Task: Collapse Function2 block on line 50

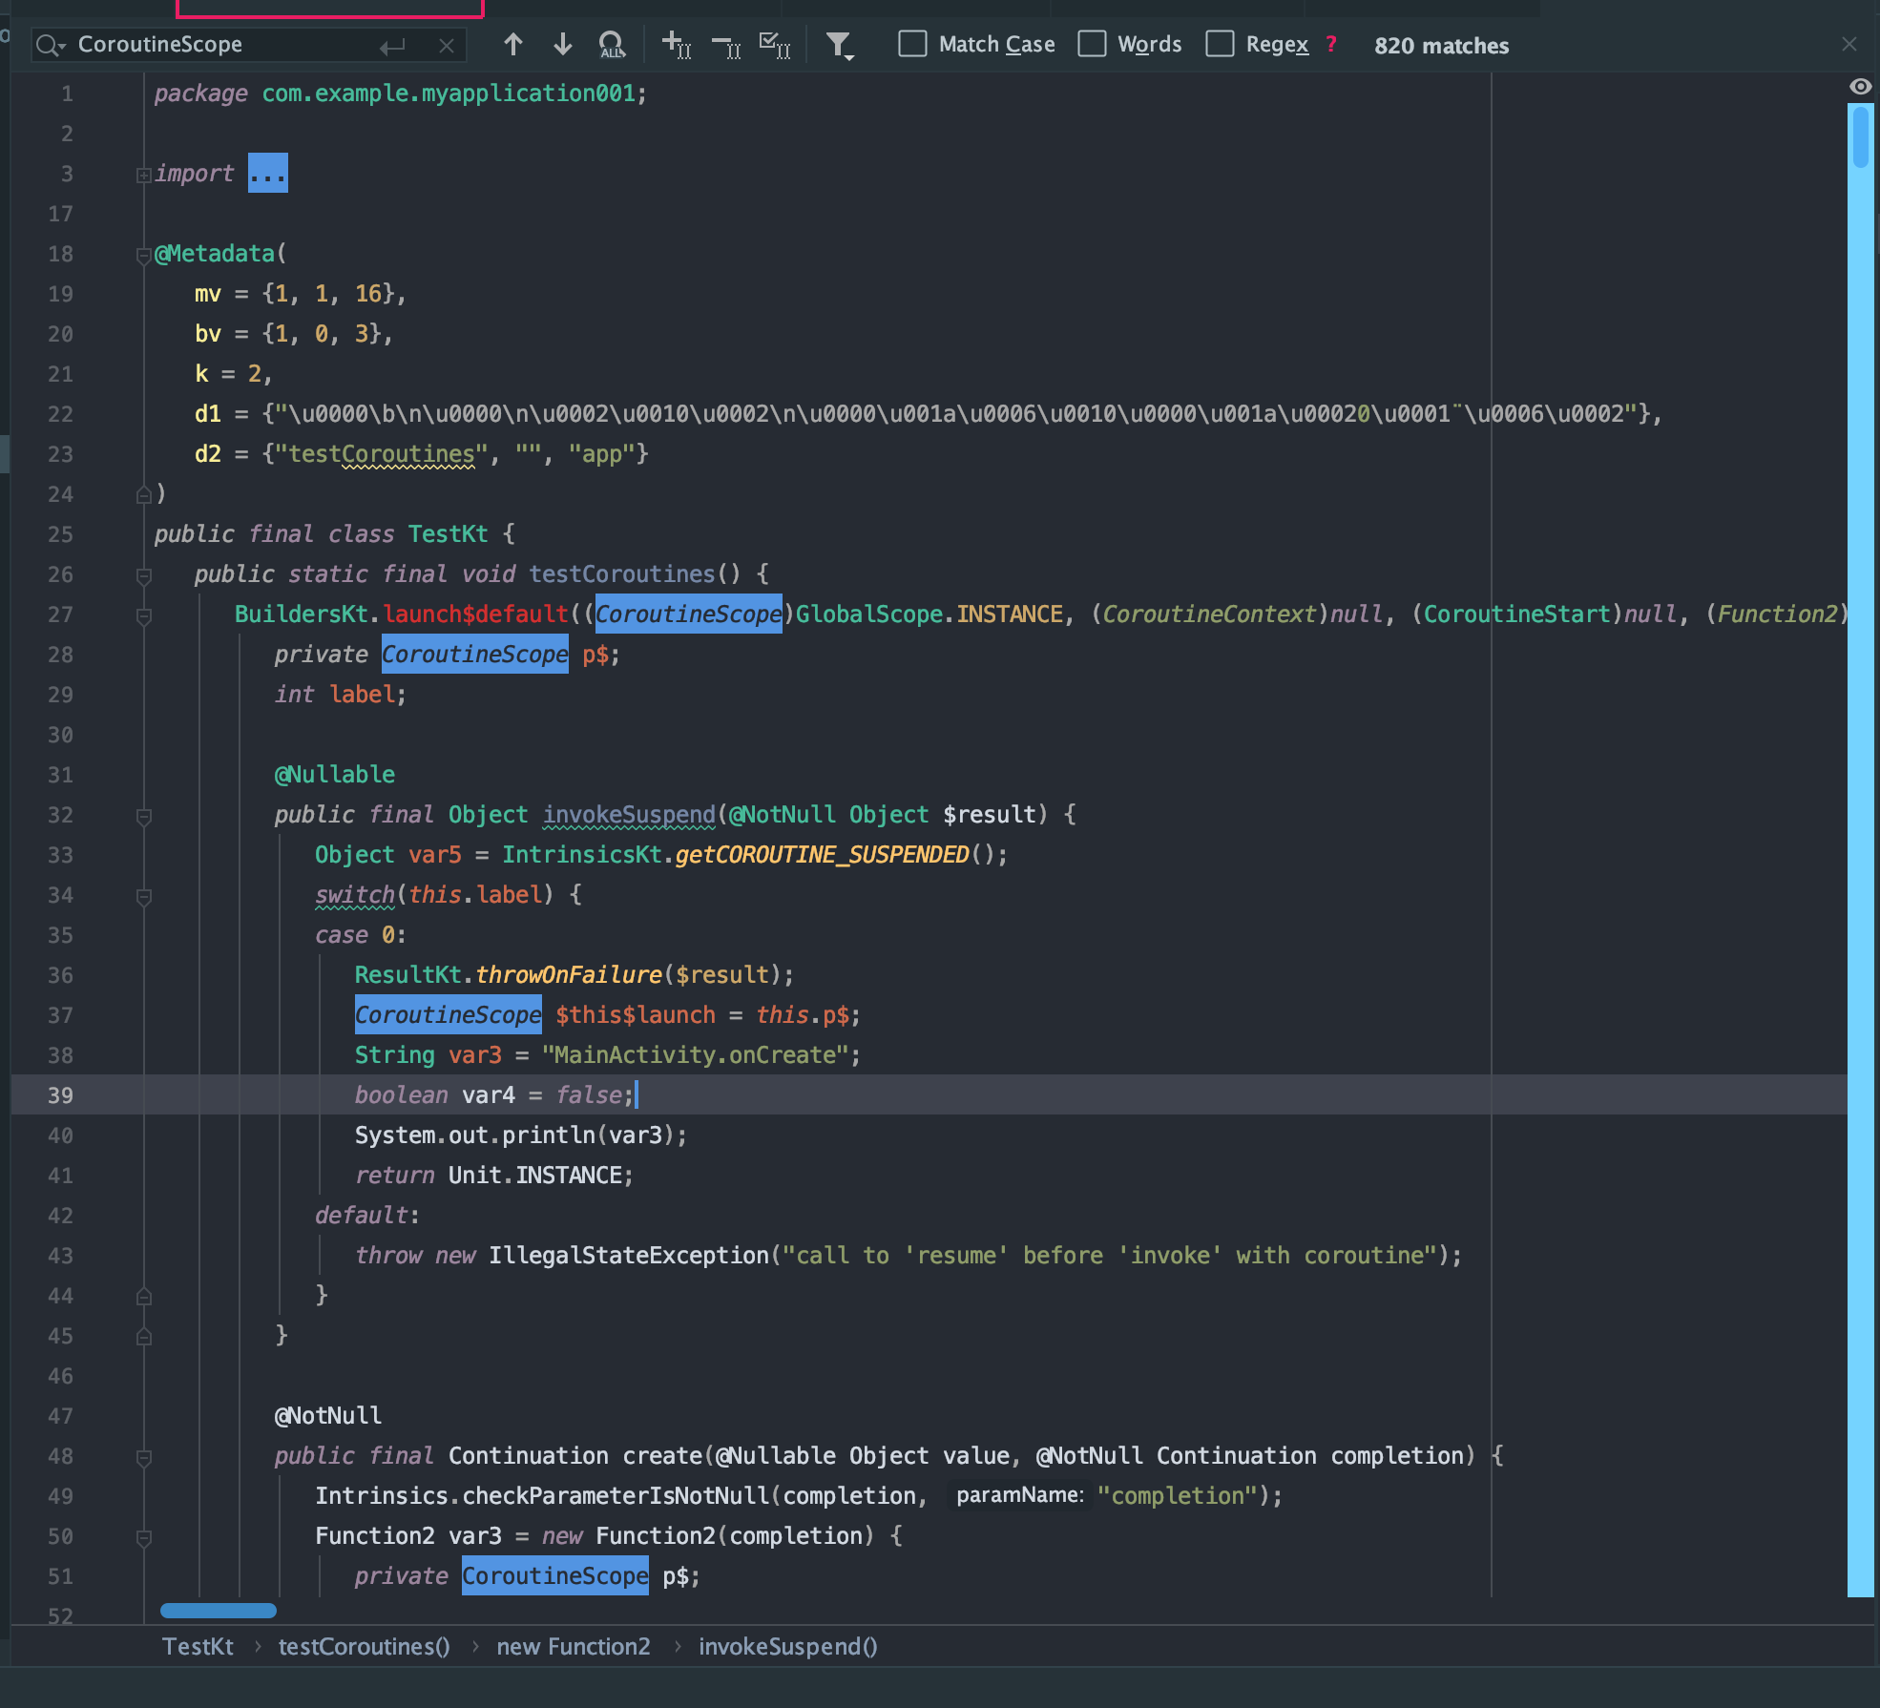Action: pyautogui.click(x=144, y=1537)
